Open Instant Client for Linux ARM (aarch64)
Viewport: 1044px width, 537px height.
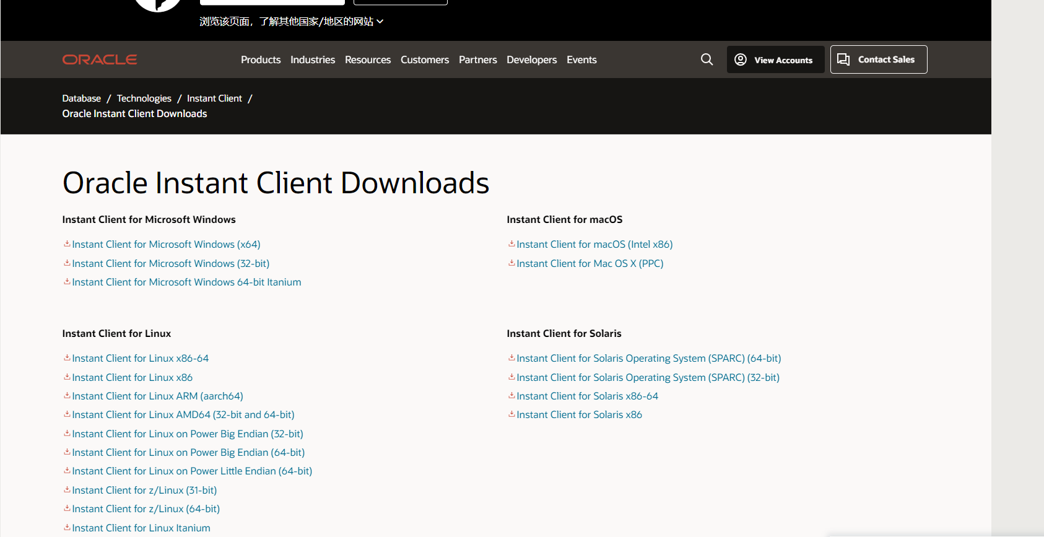[157, 396]
